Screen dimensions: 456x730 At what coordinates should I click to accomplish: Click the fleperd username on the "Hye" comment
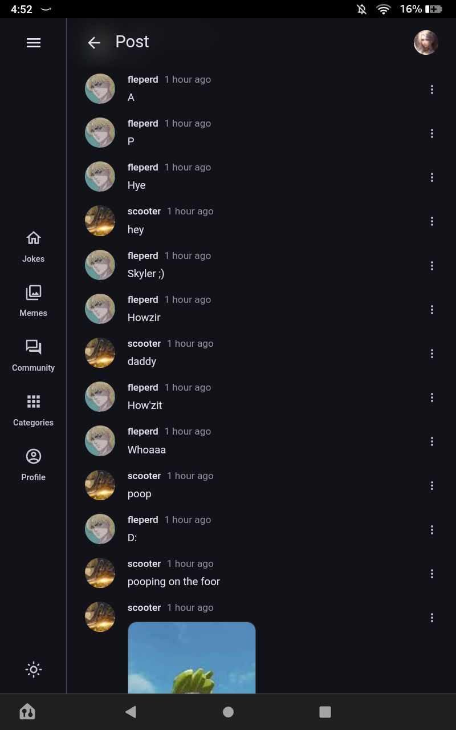tap(142, 168)
